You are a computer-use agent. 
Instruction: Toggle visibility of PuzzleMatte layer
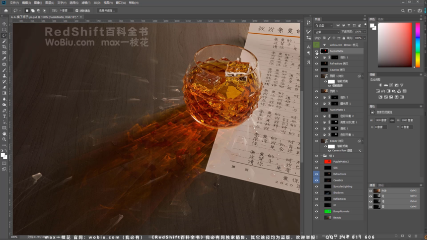316,51
